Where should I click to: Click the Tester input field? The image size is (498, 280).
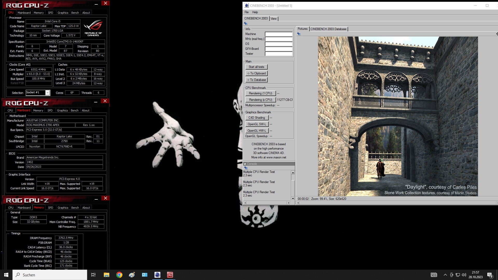pyautogui.click(x=279, y=54)
